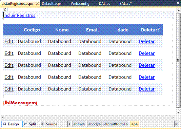Viewport: 181px width, 129px height.
Task: Click Edit in the first grid row
Action: [x=9, y=41]
